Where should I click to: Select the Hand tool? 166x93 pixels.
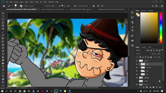[x=3, y=79]
